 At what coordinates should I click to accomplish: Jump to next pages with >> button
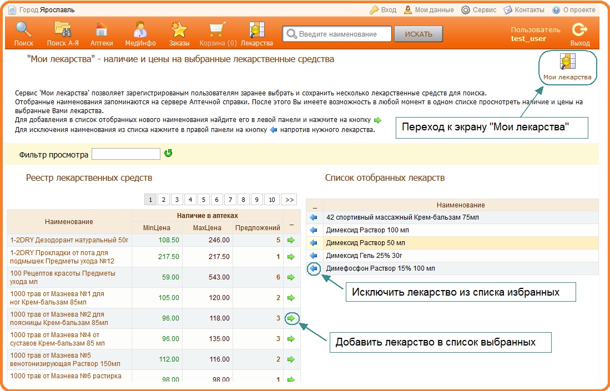click(x=289, y=200)
